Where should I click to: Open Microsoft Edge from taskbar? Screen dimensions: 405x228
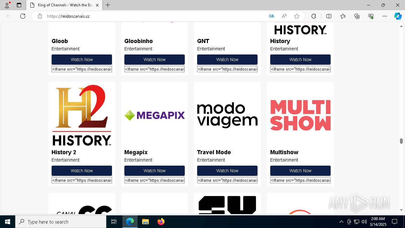tap(130, 222)
